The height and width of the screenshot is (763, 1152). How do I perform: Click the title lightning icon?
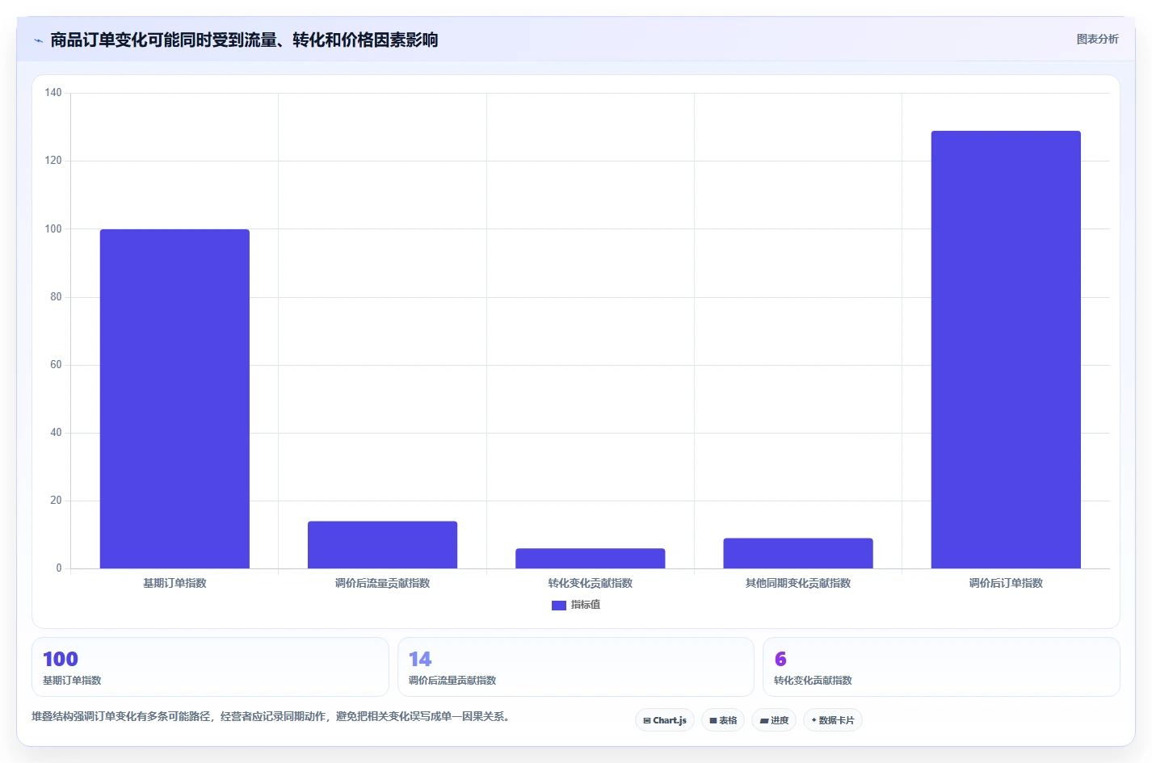pyautogui.click(x=38, y=40)
